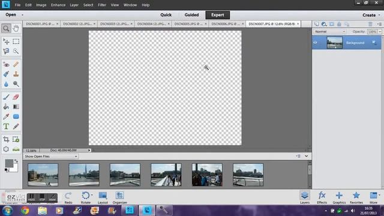Click the More button in bottom bar
384x216 pixels.
(373, 197)
